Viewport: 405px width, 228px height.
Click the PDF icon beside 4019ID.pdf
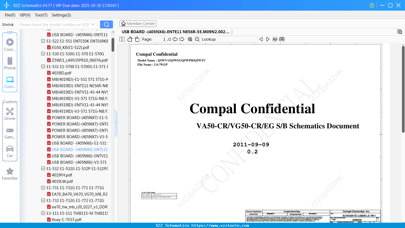49,73
